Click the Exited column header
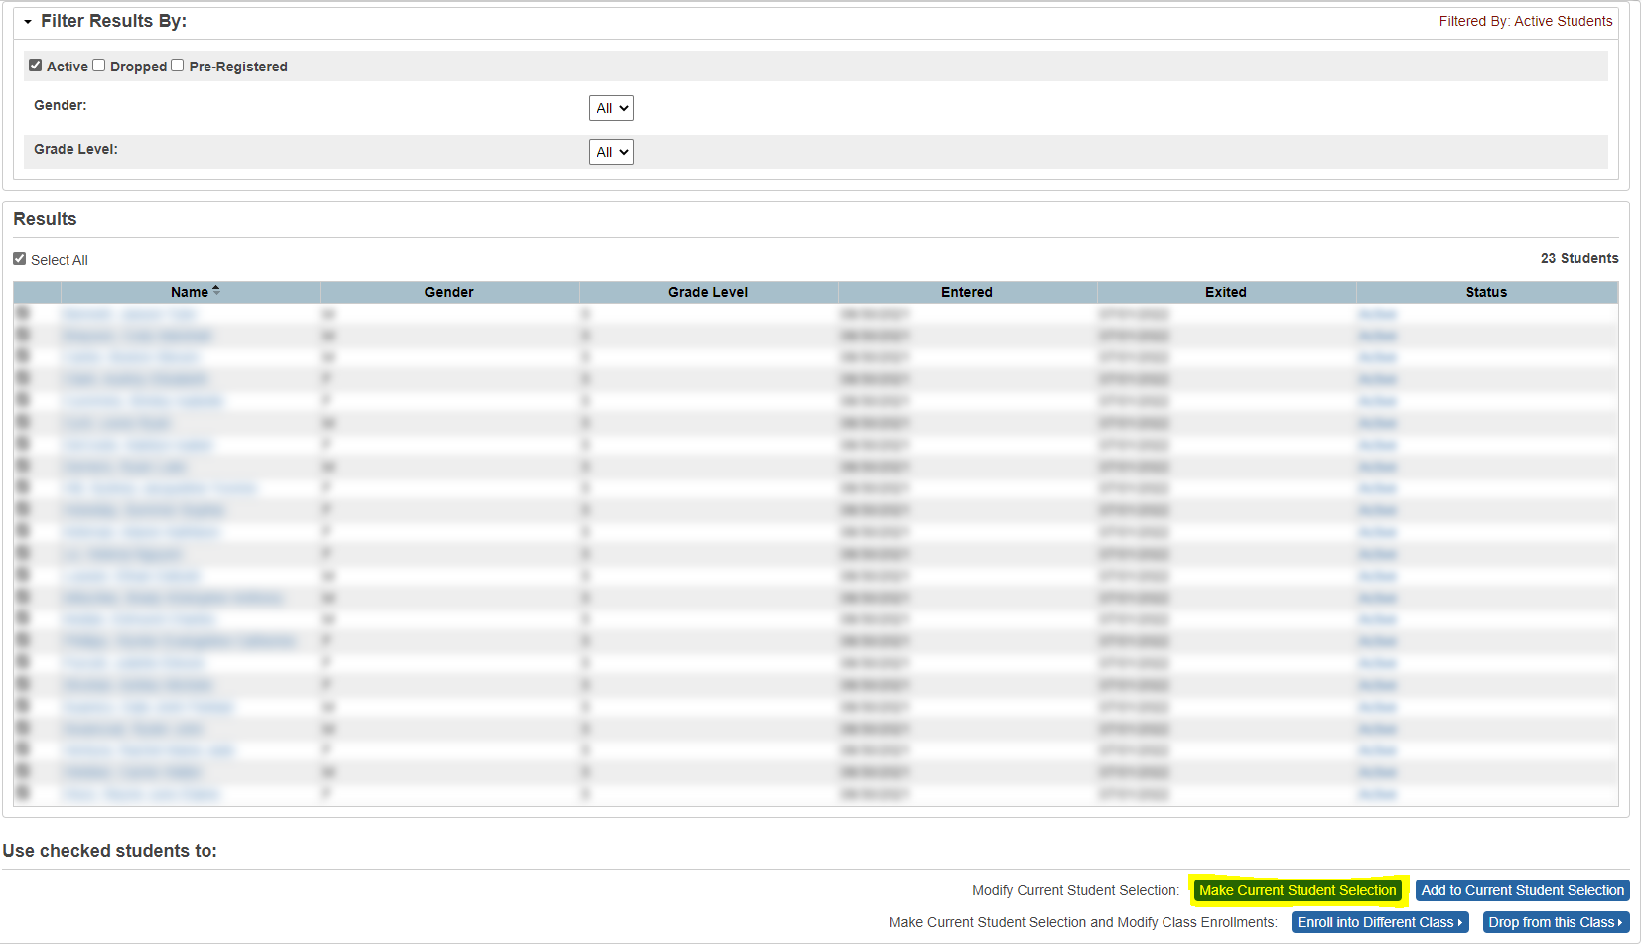Image resolution: width=1644 pixels, height=948 pixels. point(1226,292)
